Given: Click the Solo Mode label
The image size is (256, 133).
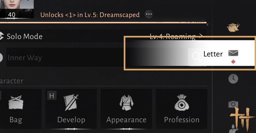Looking at the screenshot, I should point(25,36).
